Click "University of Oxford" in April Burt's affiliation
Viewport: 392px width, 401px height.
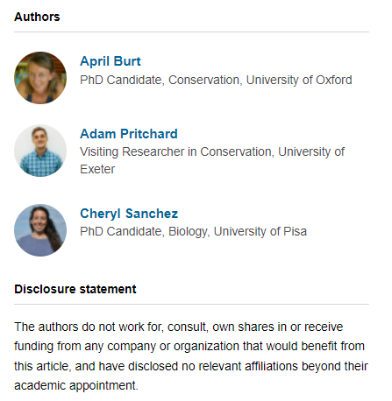[x=299, y=80]
